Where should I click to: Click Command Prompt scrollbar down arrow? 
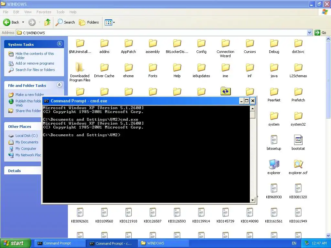[x=252, y=200]
